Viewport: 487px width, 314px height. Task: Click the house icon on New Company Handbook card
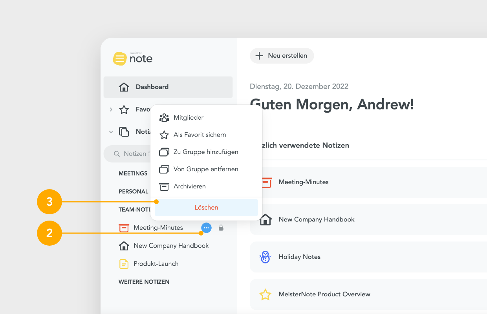[265, 219]
